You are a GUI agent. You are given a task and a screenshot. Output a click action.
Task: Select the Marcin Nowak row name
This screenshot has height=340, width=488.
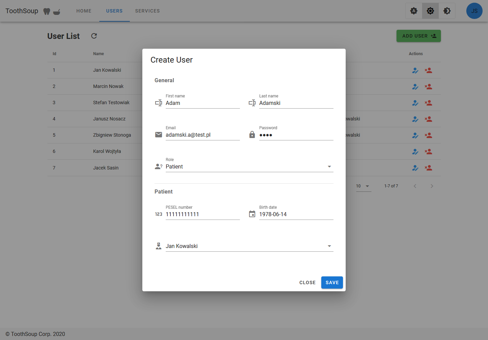point(108,86)
